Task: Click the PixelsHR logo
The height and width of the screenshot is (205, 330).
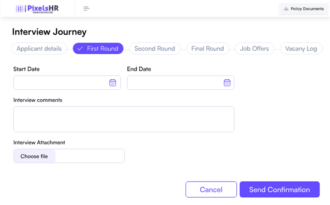Action: pyautogui.click(x=38, y=9)
